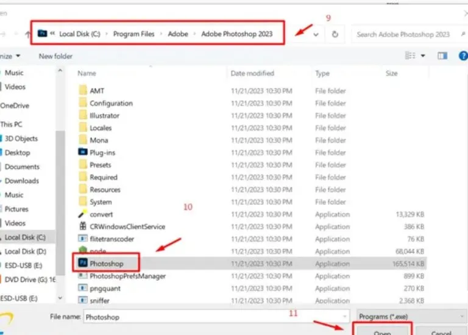Toggle the preview pane icon
This screenshot has width=468, height=335.
tap(442, 56)
